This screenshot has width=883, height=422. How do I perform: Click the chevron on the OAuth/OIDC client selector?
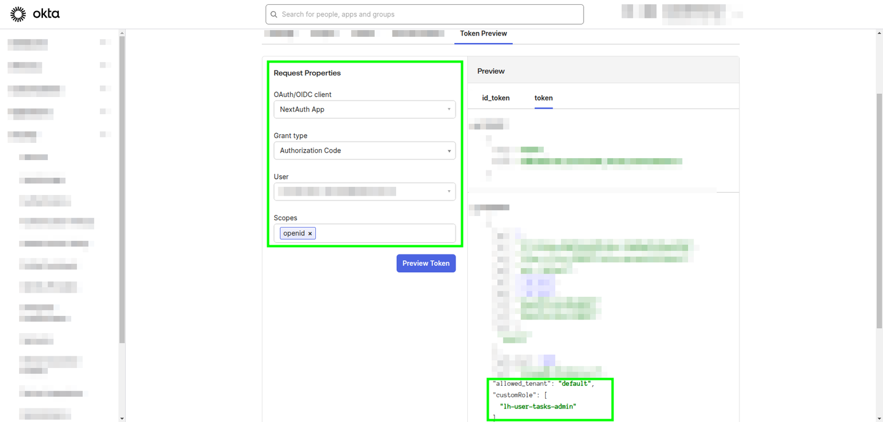449,109
